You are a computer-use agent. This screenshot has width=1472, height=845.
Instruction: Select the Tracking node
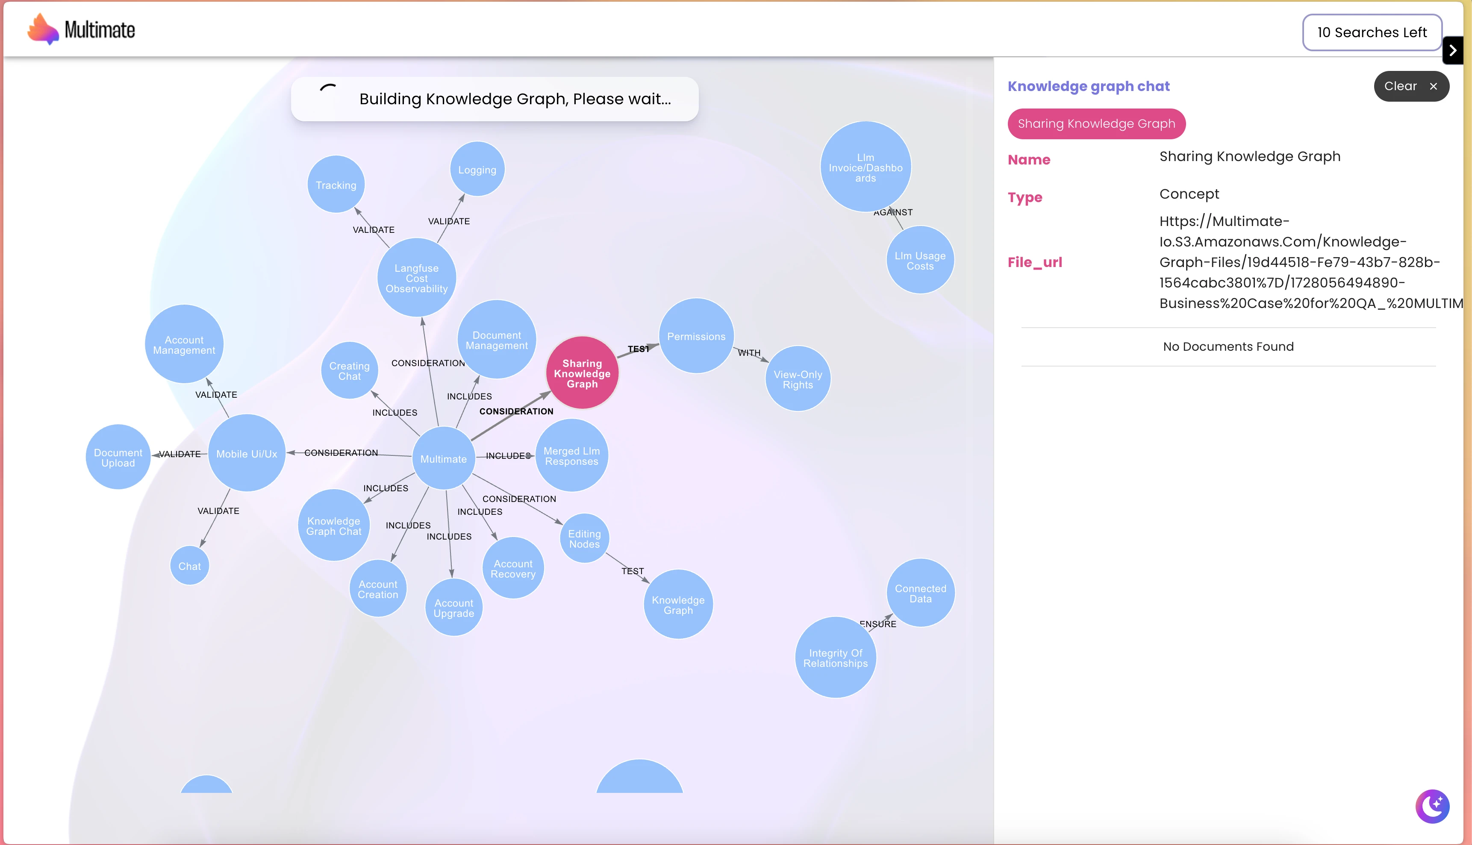pos(336,185)
